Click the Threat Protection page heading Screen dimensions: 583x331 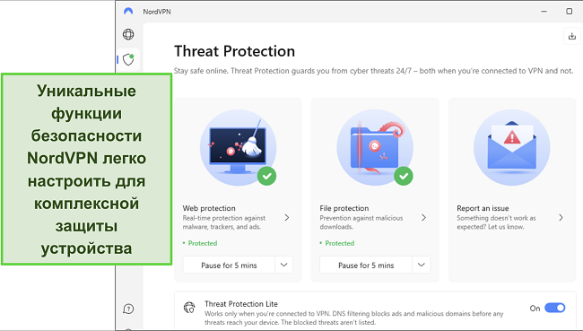[x=234, y=51]
